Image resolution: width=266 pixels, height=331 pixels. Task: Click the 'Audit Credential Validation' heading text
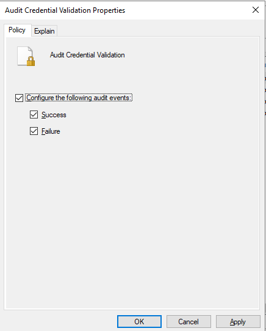point(87,55)
